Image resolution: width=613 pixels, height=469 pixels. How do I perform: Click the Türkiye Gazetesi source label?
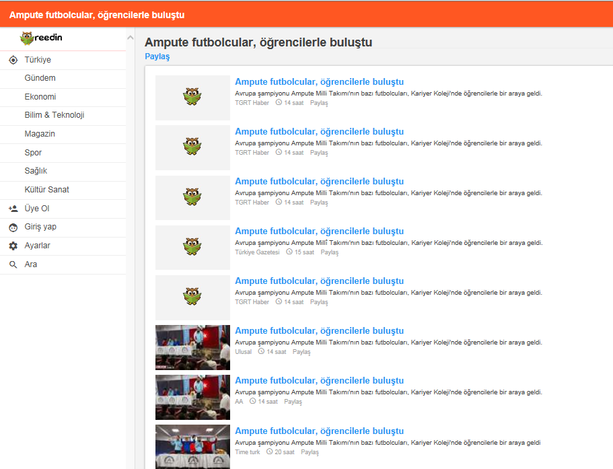point(257,252)
